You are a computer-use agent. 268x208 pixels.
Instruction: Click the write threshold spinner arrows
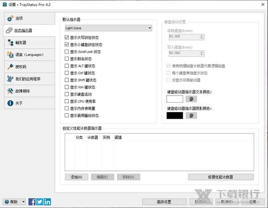pyautogui.click(x=202, y=54)
